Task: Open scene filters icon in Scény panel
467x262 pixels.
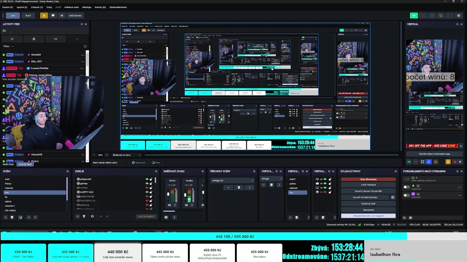Action: tap(20, 217)
